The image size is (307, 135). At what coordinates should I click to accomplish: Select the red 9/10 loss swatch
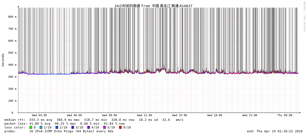tap(120, 127)
